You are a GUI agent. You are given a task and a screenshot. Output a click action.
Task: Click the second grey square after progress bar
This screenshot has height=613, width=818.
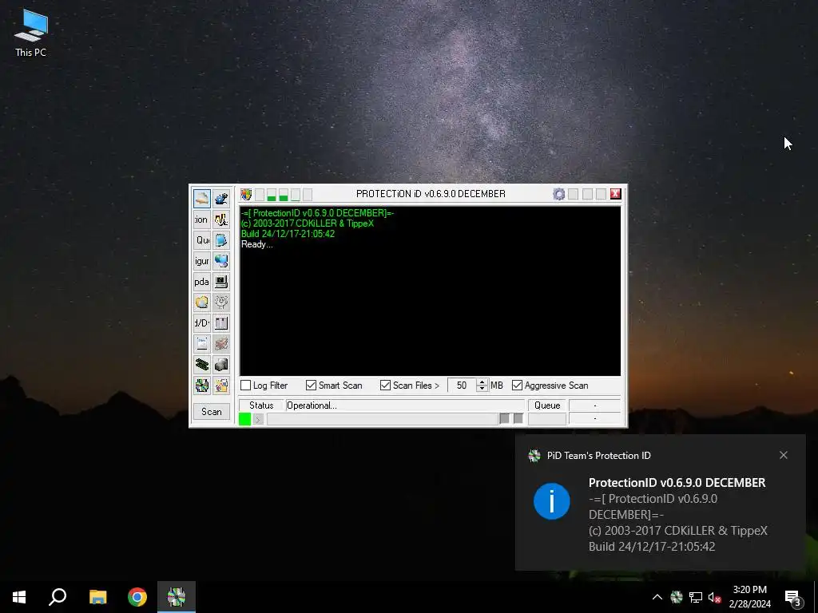(518, 418)
